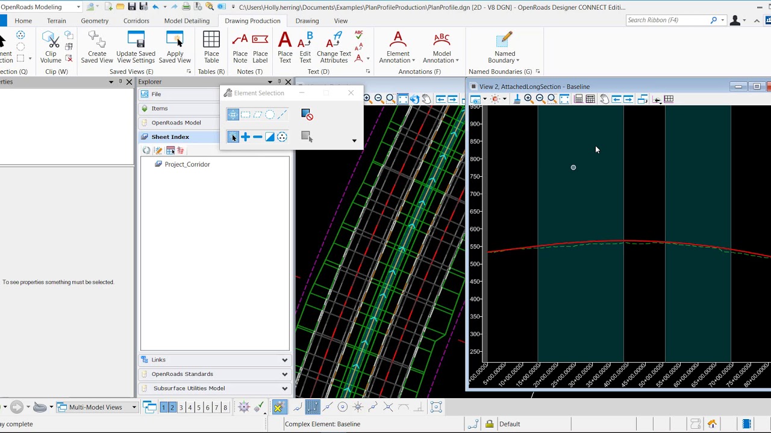The height and width of the screenshot is (433, 771).
Task: Click the lock icon in the status bar
Action: click(x=489, y=424)
